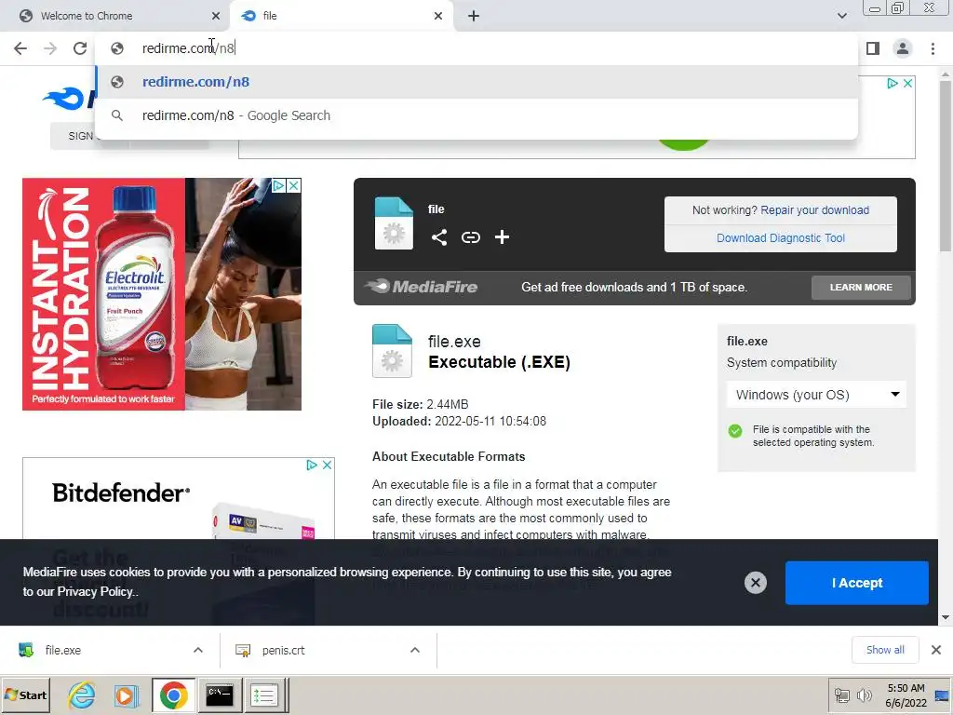This screenshot has height=715, width=953.
Task: Click the volume speaker tray icon
Action: point(864,695)
